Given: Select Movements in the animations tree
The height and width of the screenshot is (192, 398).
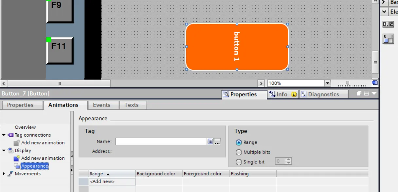Looking at the screenshot, I should 28,174.
